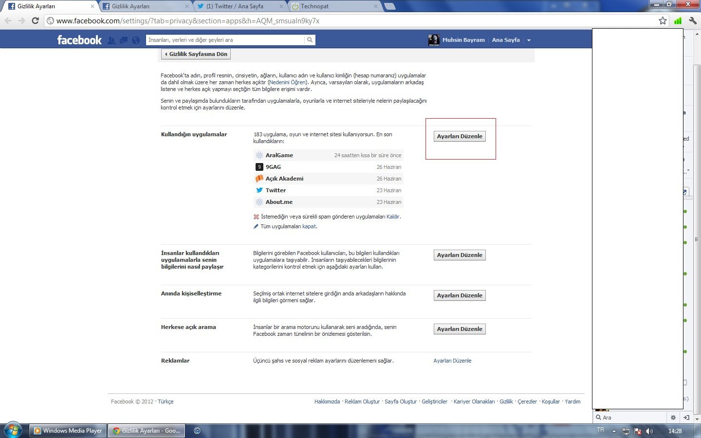
Task: Open the Çerezler footer link
Action: [x=527, y=401]
